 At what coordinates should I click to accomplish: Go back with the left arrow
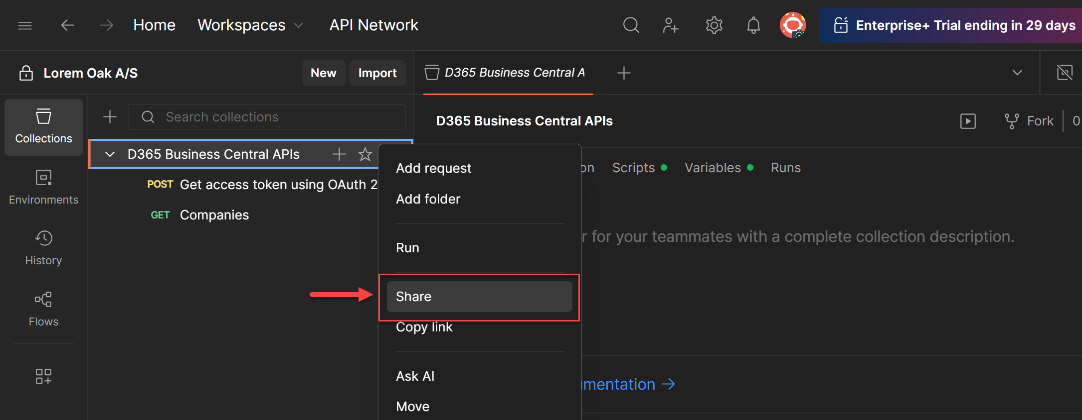pos(67,25)
